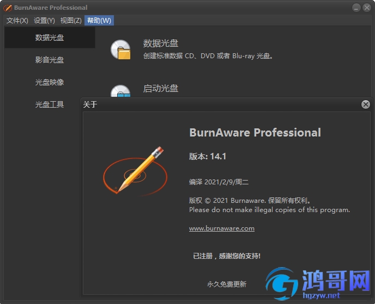
Task: Click the 已注册，感谢您的支持! registration text
Action: (227, 256)
